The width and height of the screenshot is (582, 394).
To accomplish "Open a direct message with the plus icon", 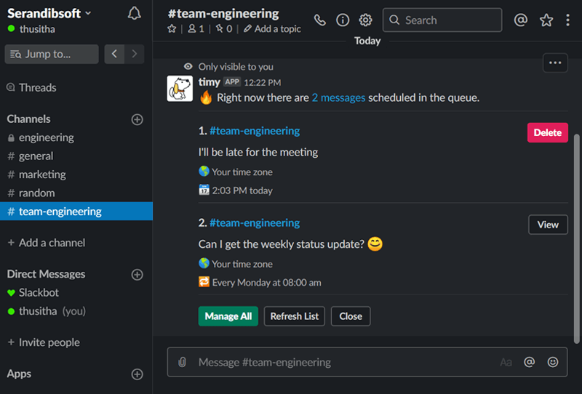I will 137,275.
